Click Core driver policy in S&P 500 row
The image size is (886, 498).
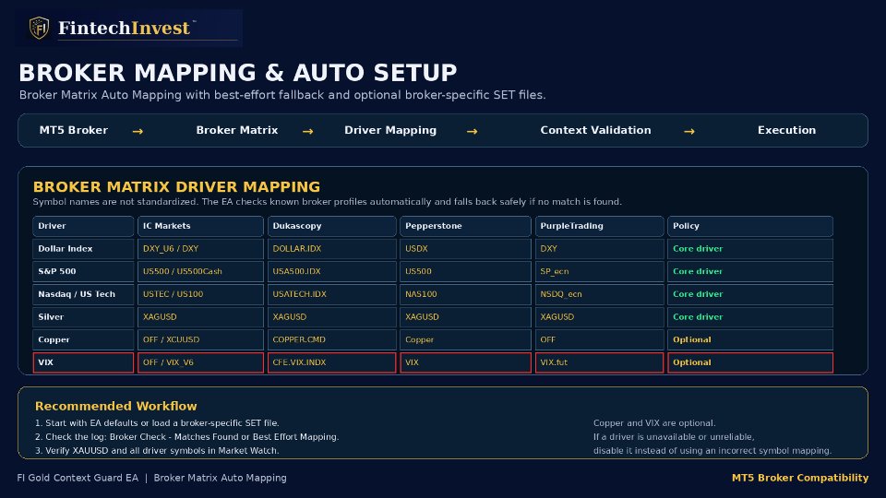coord(750,271)
